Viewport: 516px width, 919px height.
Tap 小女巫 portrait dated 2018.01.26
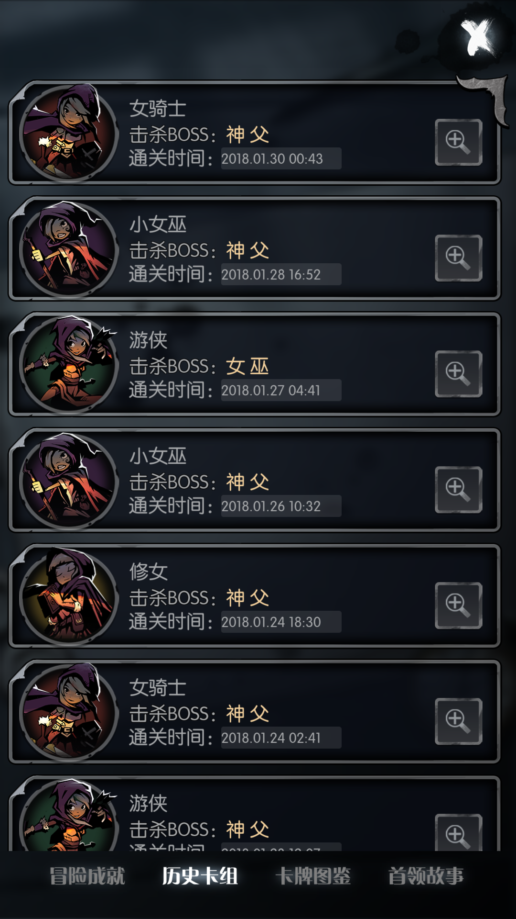click(x=68, y=481)
